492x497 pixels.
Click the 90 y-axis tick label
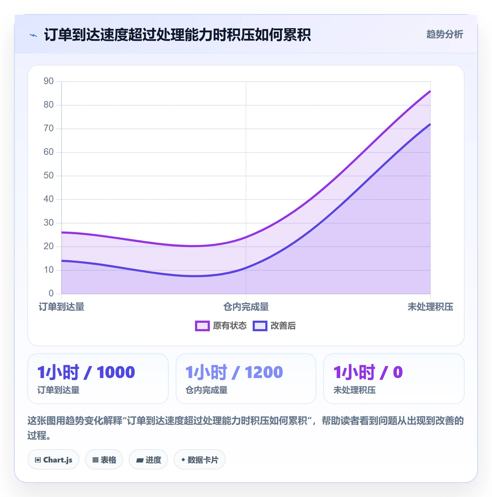(48, 81)
